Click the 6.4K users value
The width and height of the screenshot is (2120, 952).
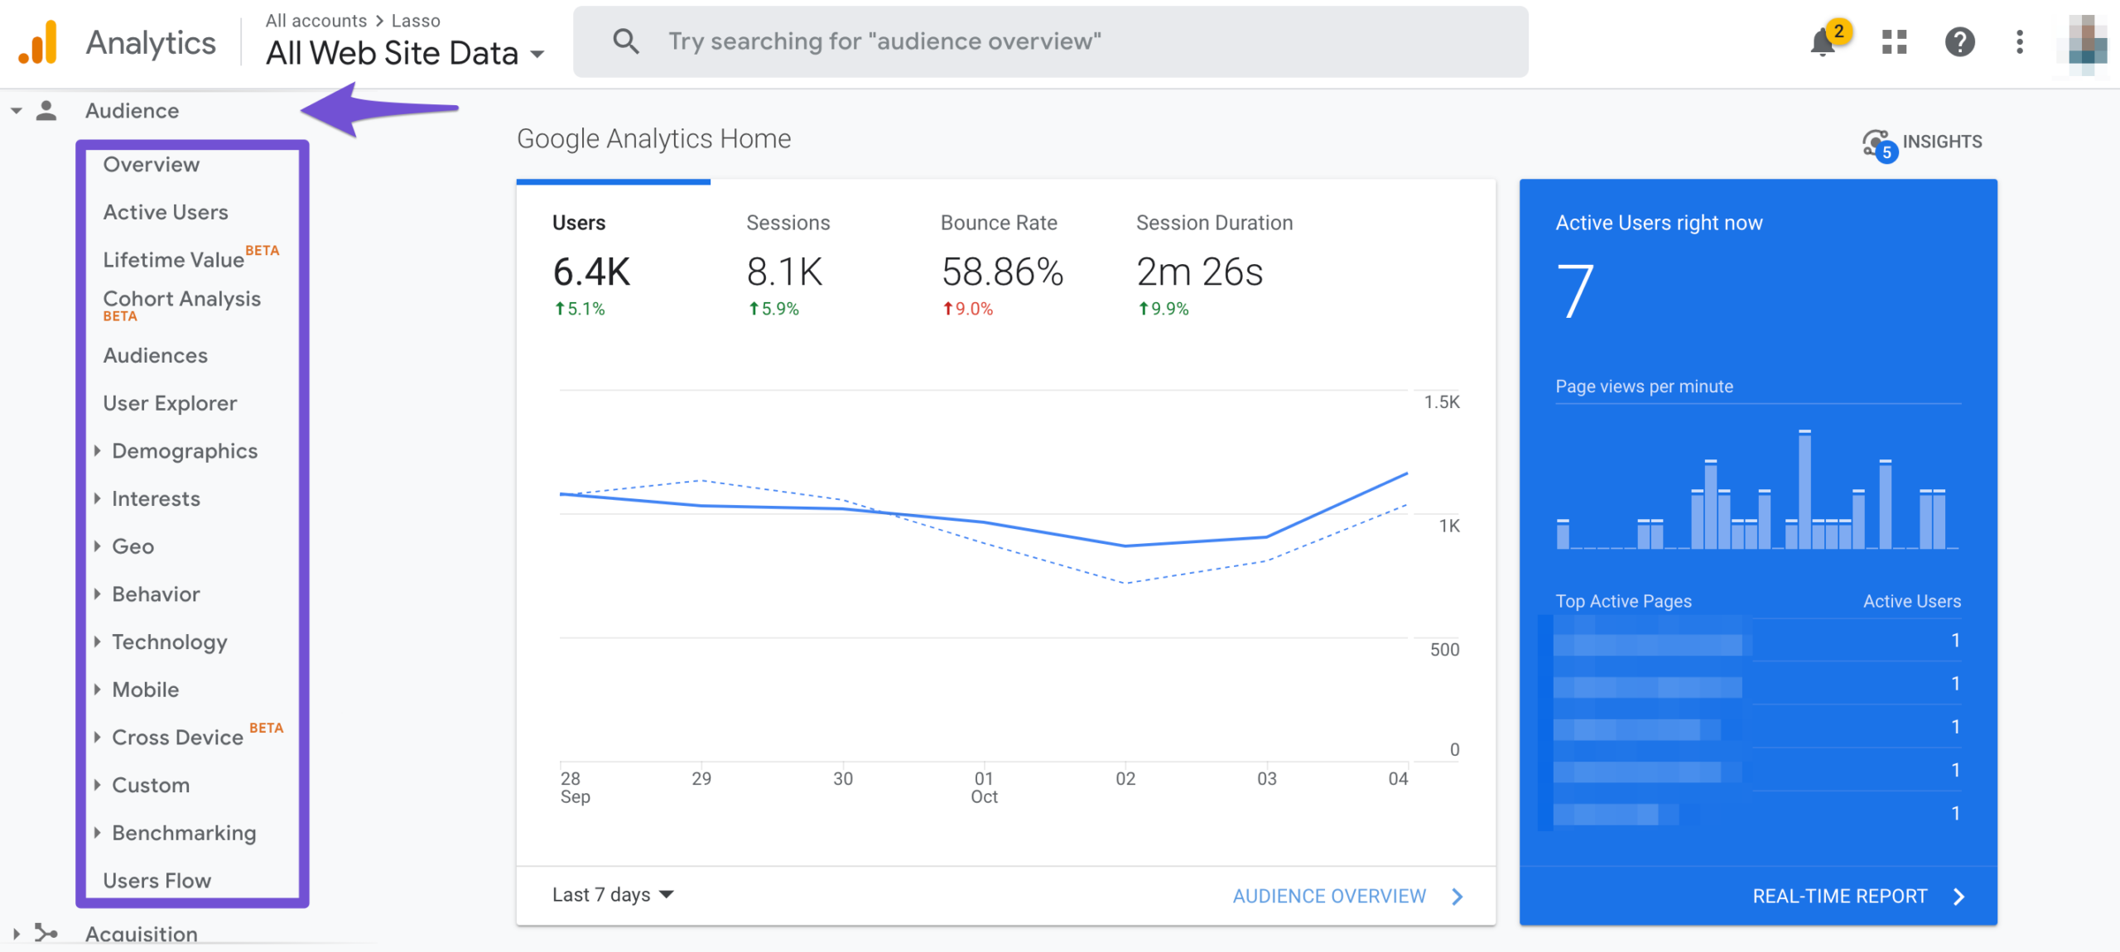(591, 272)
